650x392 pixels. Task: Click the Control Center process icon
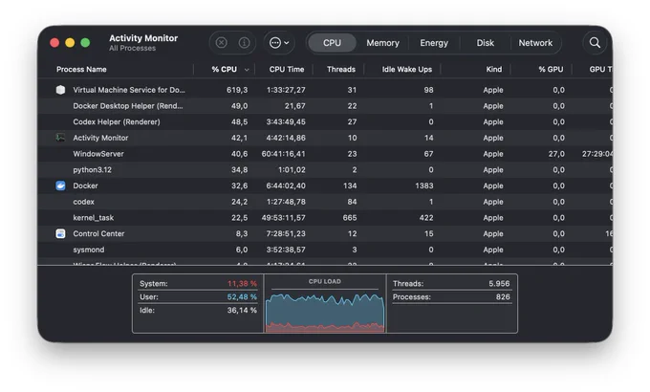pyautogui.click(x=60, y=233)
